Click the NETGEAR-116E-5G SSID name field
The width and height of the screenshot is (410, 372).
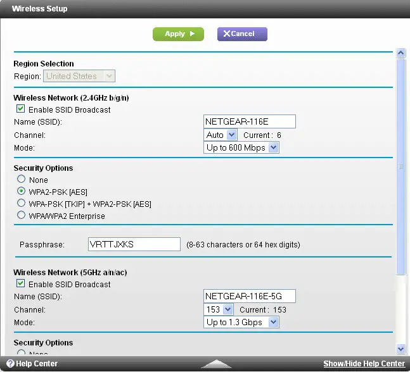click(250, 296)
